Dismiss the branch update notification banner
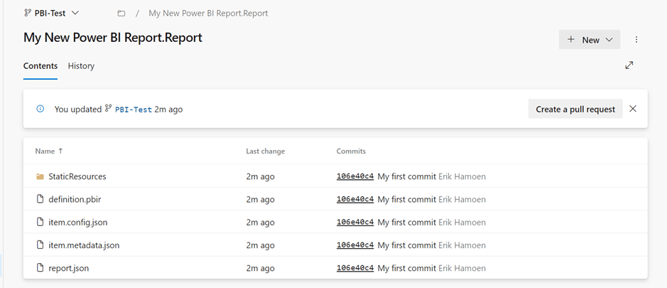Image resolution: width=667 pixels, height=288 pixels. (633, 109)
